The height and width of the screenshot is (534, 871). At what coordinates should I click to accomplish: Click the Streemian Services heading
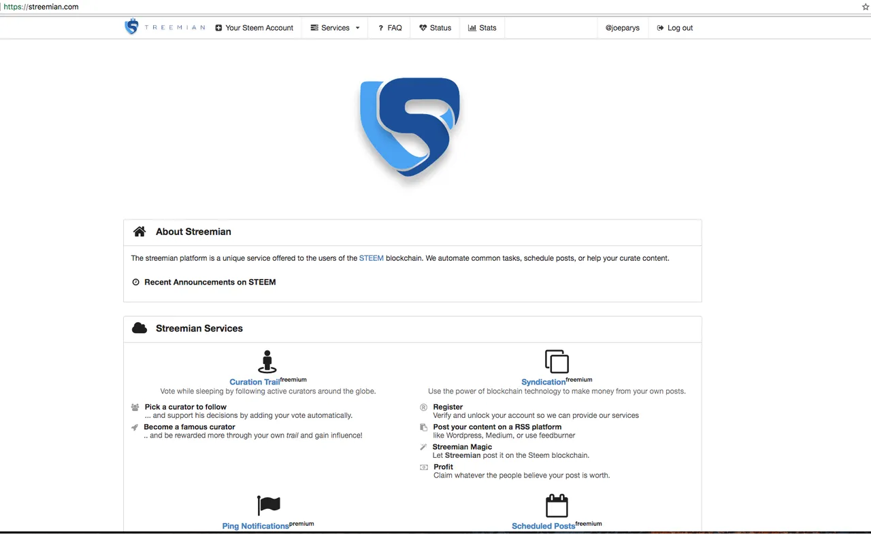click(199, 328)
